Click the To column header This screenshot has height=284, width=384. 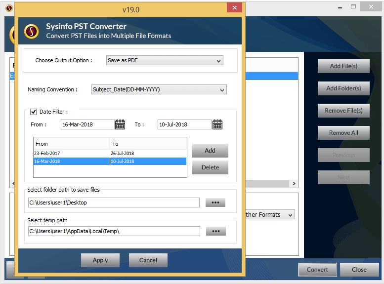[148, 144]
